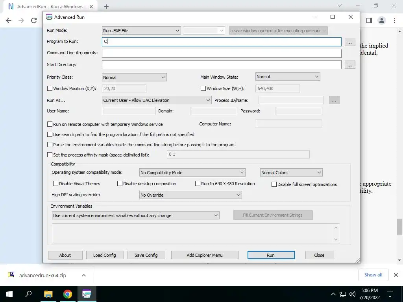The width and height of the screenshot is (403, 302).
Task: Focus the Command-Line Arguments field
Action: click(x=222, y=53)
